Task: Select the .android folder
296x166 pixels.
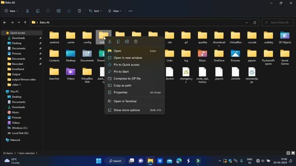Action: tap(54, 37)
